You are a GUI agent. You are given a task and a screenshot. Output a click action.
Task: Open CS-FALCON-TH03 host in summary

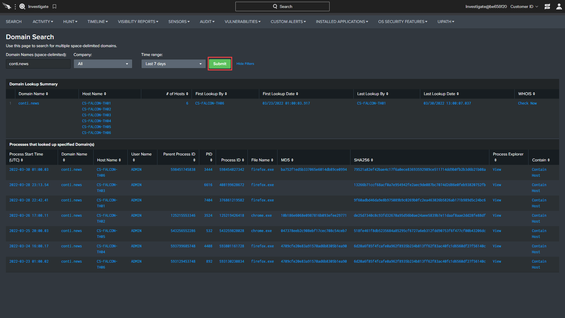[97, 115]
